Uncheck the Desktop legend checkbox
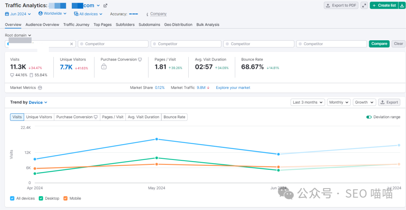This screenshot has width=406, height=210. [x=41, y=198]
